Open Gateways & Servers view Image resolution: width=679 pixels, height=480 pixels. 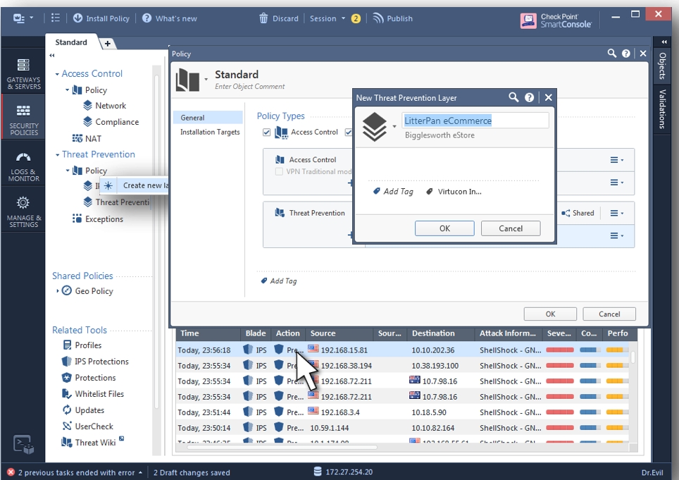(23, 73)
